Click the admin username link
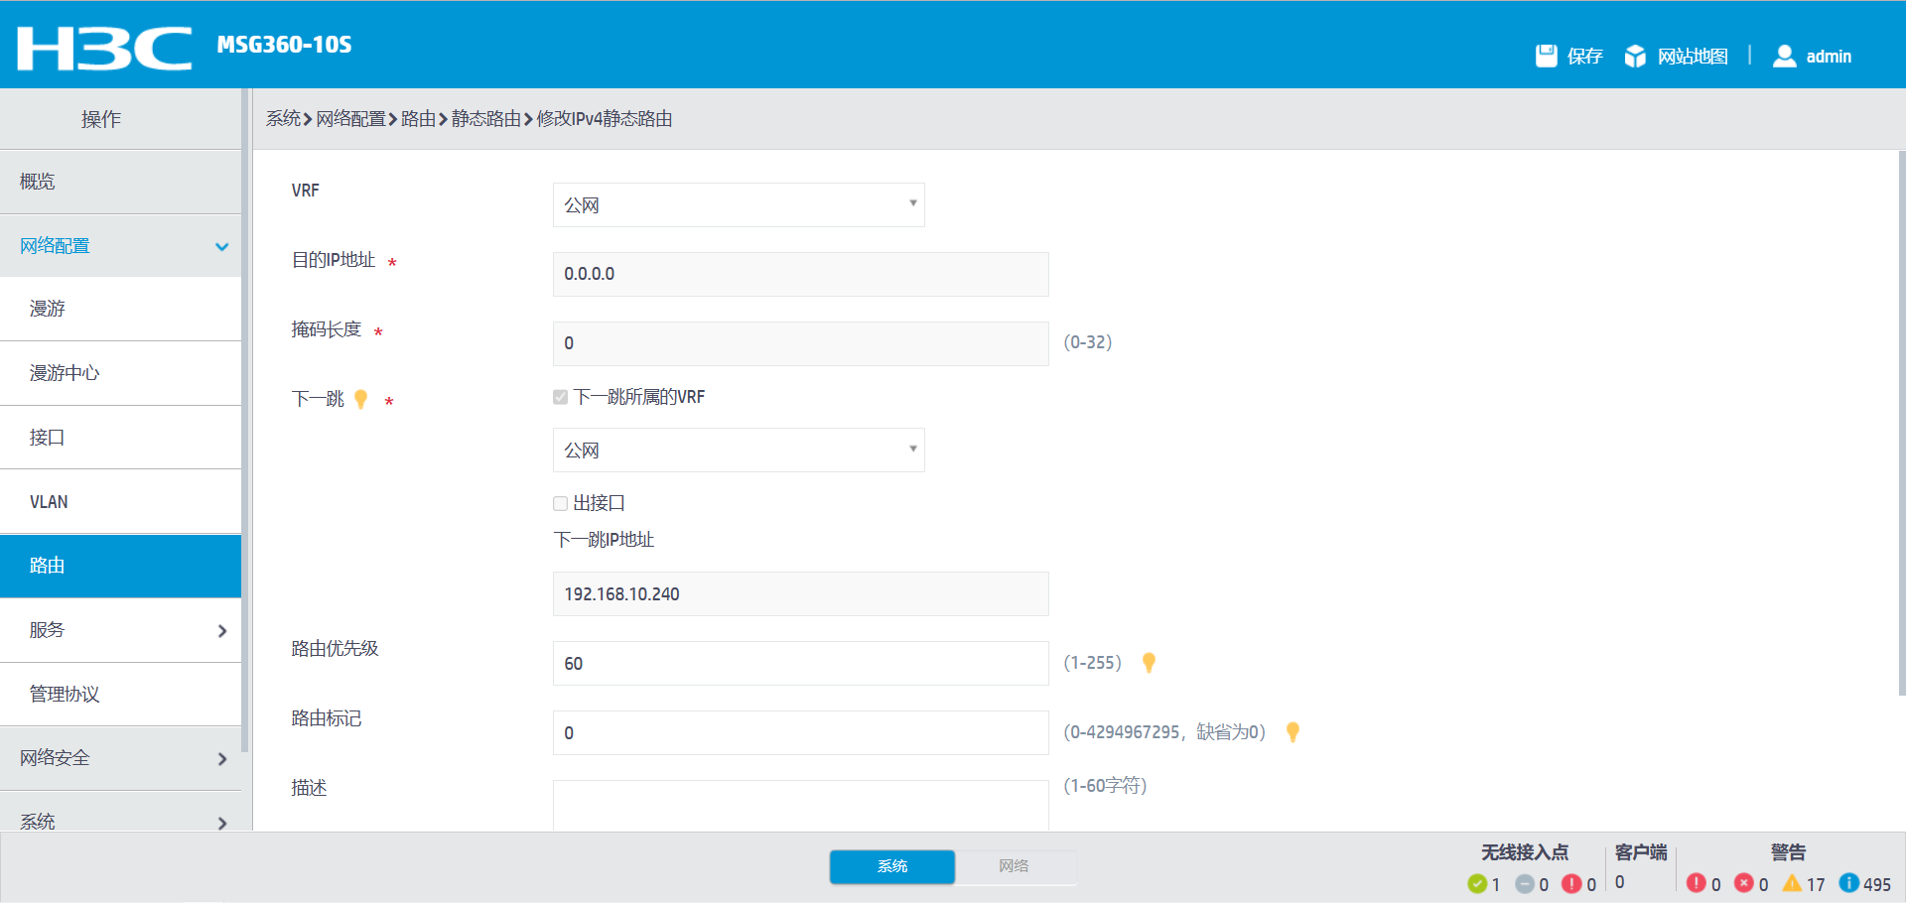Screen dimensions: 1906x903 (1829, 57)
